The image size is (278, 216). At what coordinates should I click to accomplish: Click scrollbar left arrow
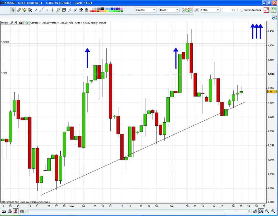coord(27,211)
